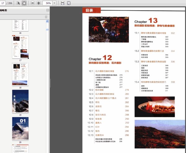
Task: Select the arrow Select tool
Action: coord(18,3)
